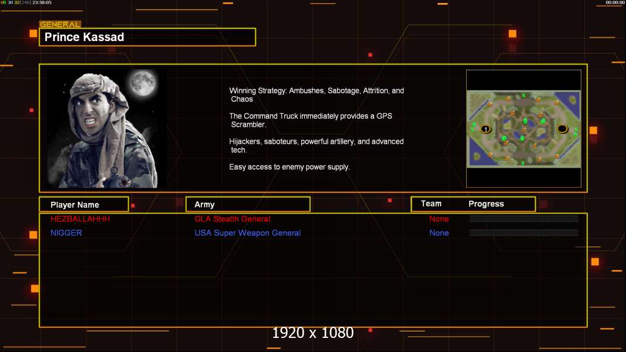Select player HEZBALLAHHH in the list
Screen dimensions: 626x352
point(80,219)
